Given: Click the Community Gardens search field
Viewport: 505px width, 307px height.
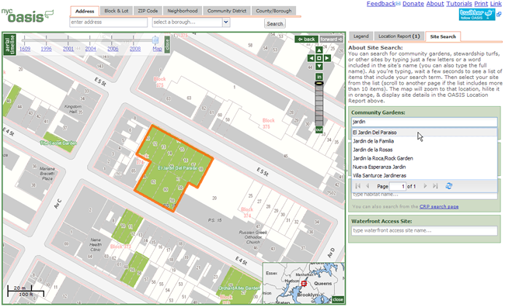Looking at the screenshot, I should pos(424,122).
